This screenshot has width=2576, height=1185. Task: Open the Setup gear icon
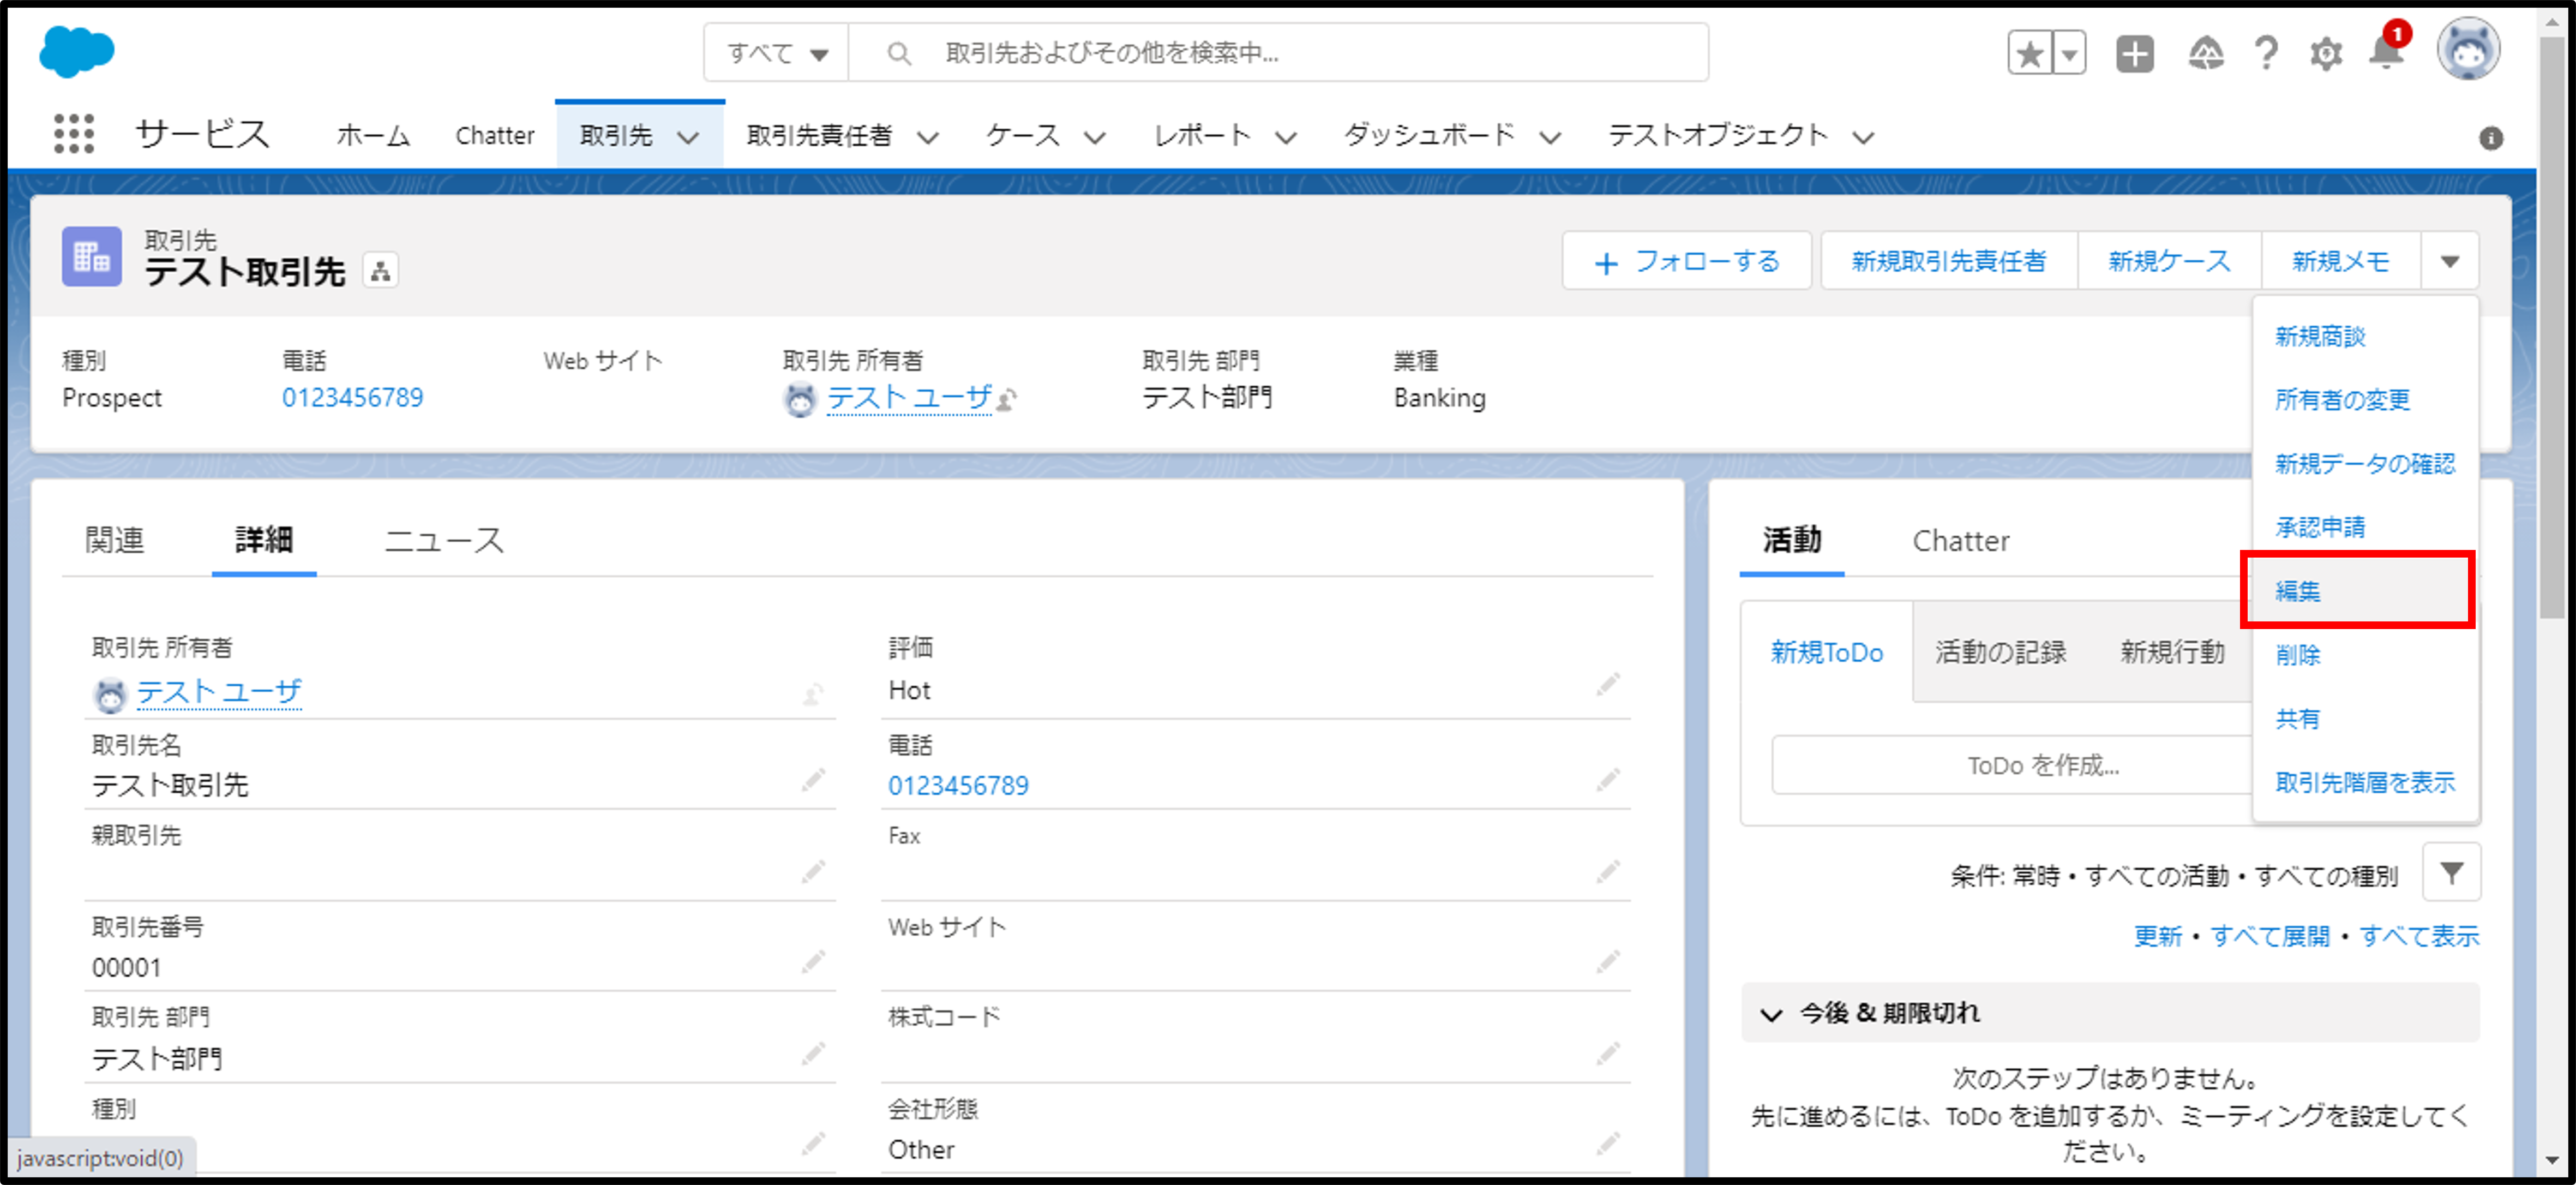2326,53
